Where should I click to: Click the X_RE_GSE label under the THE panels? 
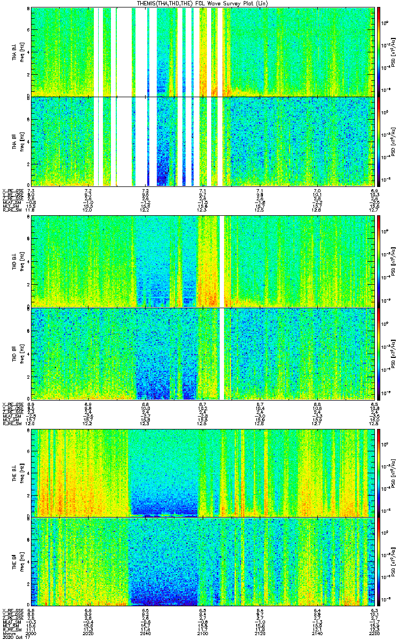pos(13,611)
